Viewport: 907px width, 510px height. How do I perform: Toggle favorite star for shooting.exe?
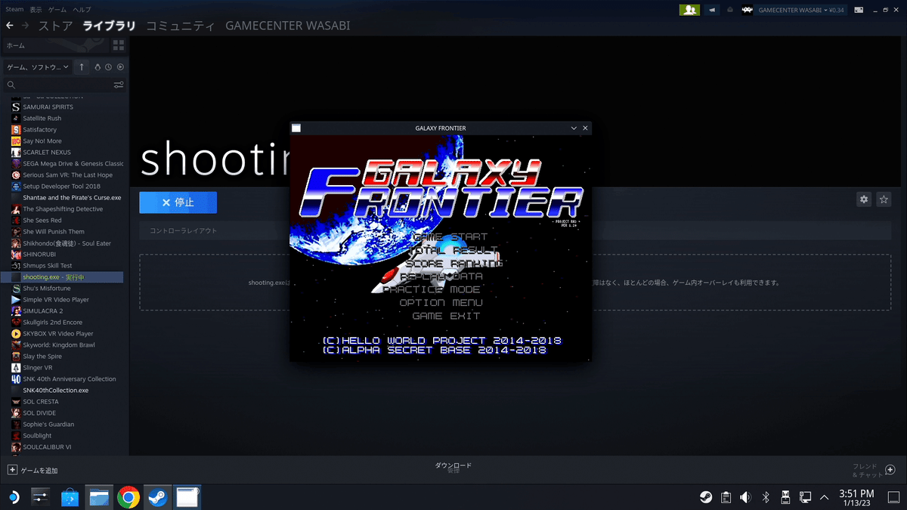pos(883,199)
